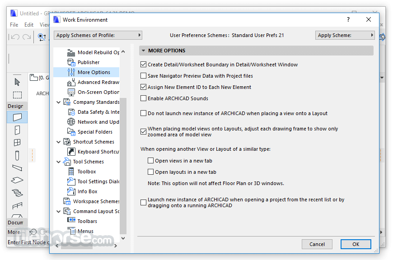This screenshot has height=260, width=393.
Task: Select the Door tool in the toolbox
Action: 17,130
